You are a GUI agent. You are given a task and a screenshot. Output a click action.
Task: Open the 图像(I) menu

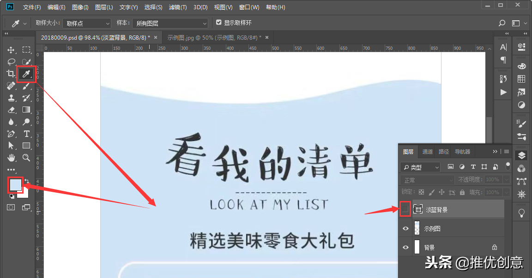pyautogui.click(x=80, y=7)
